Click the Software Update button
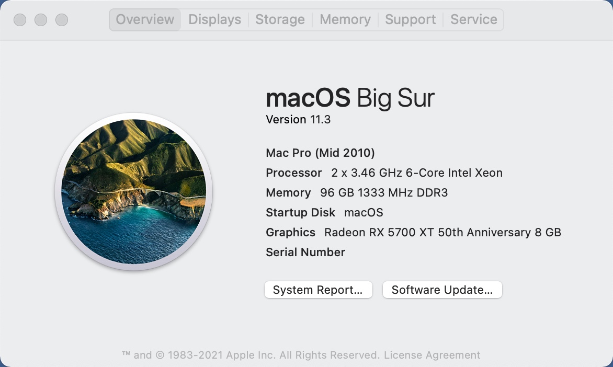Viewport: 613px width, 367px height. 442,290
